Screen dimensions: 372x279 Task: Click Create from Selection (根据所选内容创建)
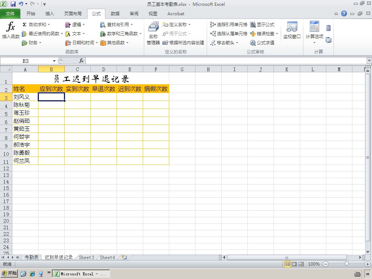point(183,43)
